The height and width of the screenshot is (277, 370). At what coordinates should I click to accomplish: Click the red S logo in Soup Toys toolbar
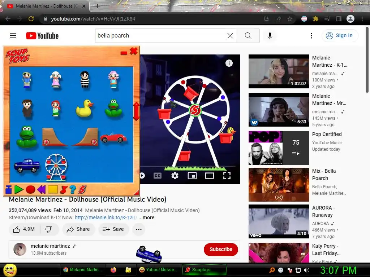point(82,189)
